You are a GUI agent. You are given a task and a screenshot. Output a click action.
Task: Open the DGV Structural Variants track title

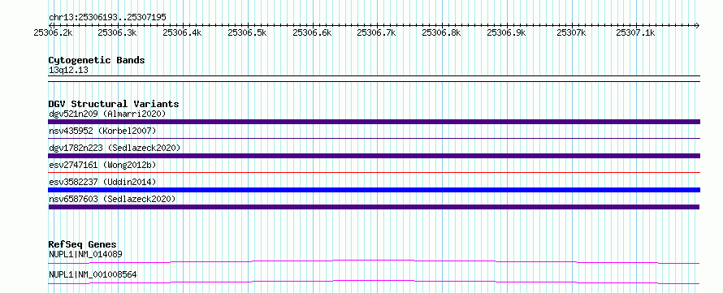click(x=114, y=104)
